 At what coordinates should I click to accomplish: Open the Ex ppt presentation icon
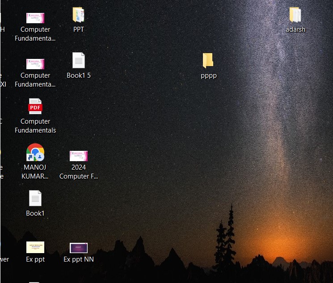(x=35, y=247)
